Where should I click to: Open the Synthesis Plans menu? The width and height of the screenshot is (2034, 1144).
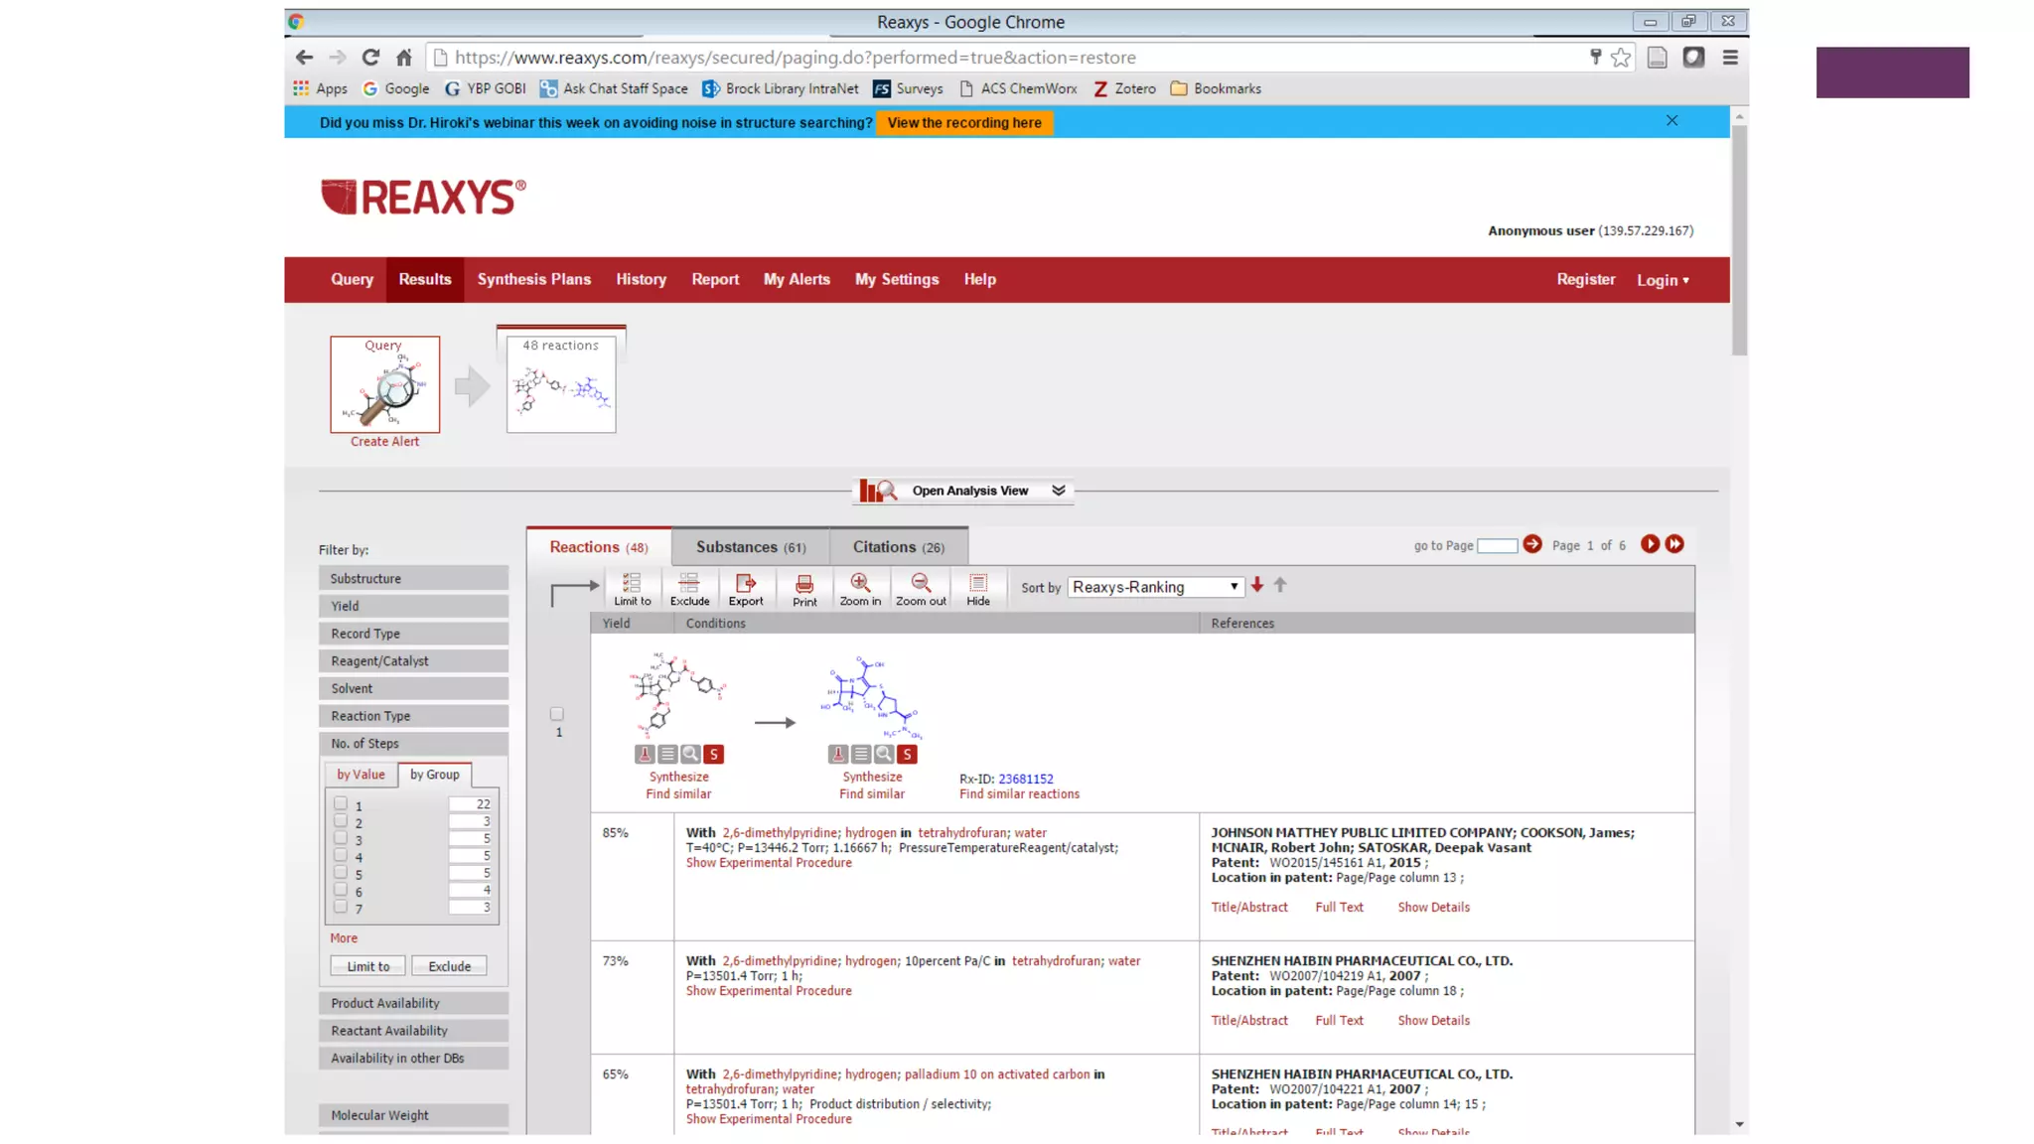533,279
